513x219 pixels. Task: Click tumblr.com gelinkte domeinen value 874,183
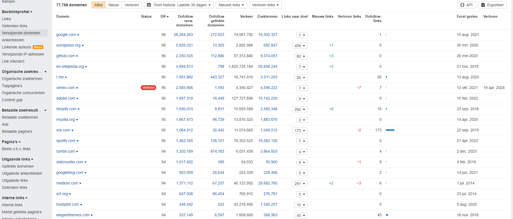[x=217, y=151]
